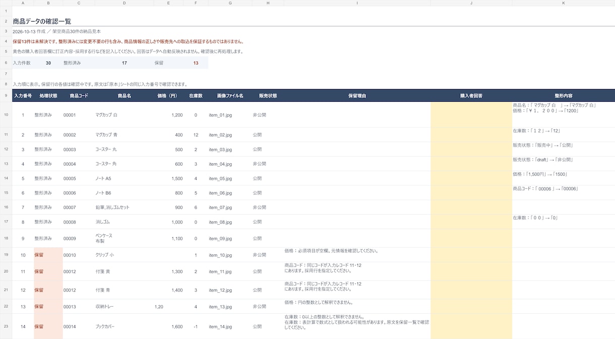Image resolution: width=615 pixels, height=339 pixels.
Task: Click the red 保留13件は未解決です warning text
Action: click(128, 41)
